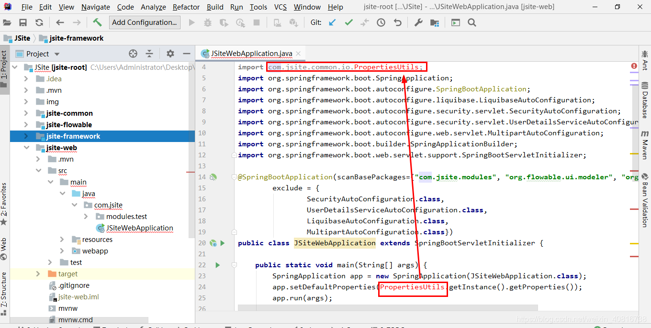Click the Run play icon in toolbar

pyautogui.click(x=191, y=22)
